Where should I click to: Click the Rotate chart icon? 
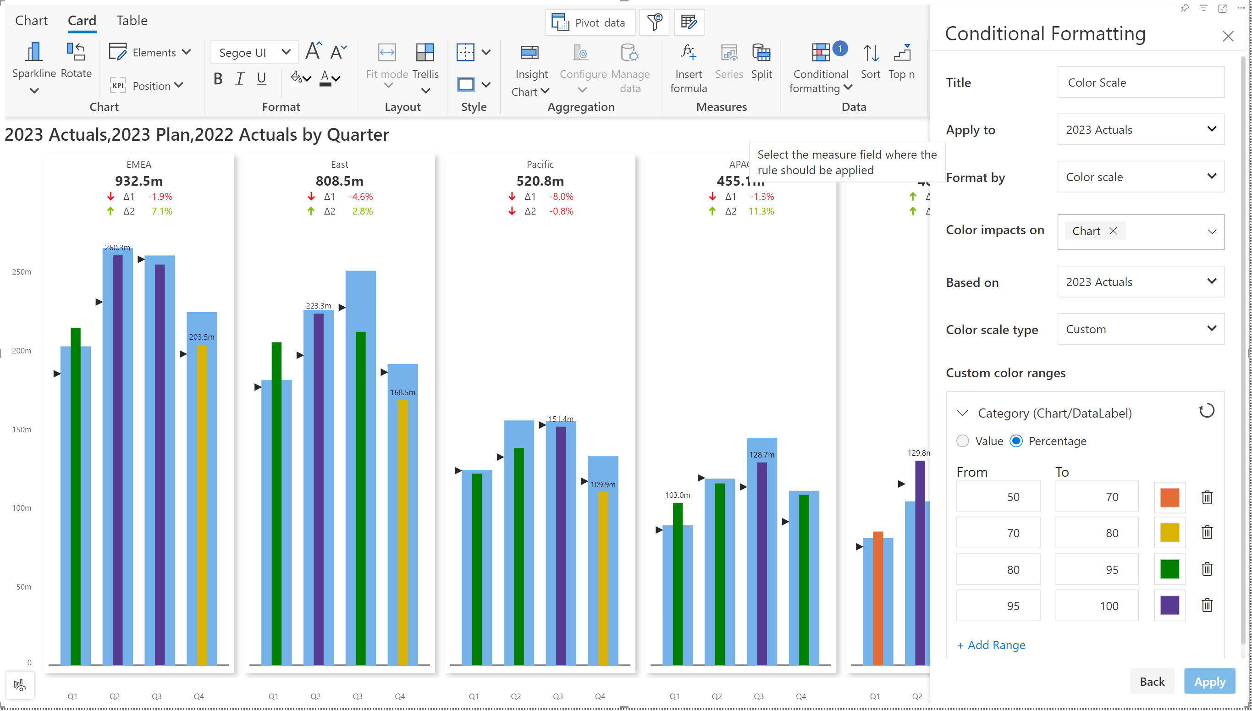click(76, 53)
